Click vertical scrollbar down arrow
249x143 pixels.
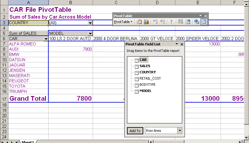coord(246,137)
